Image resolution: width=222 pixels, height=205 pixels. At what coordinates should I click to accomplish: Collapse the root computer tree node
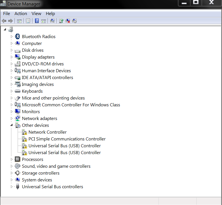point(5,29)
